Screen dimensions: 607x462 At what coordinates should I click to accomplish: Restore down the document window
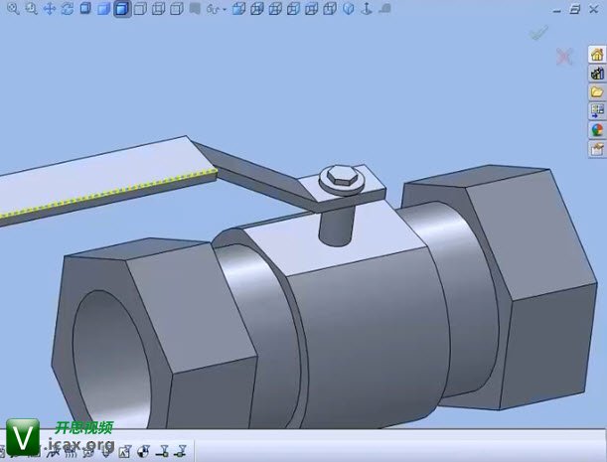[575, 9]
